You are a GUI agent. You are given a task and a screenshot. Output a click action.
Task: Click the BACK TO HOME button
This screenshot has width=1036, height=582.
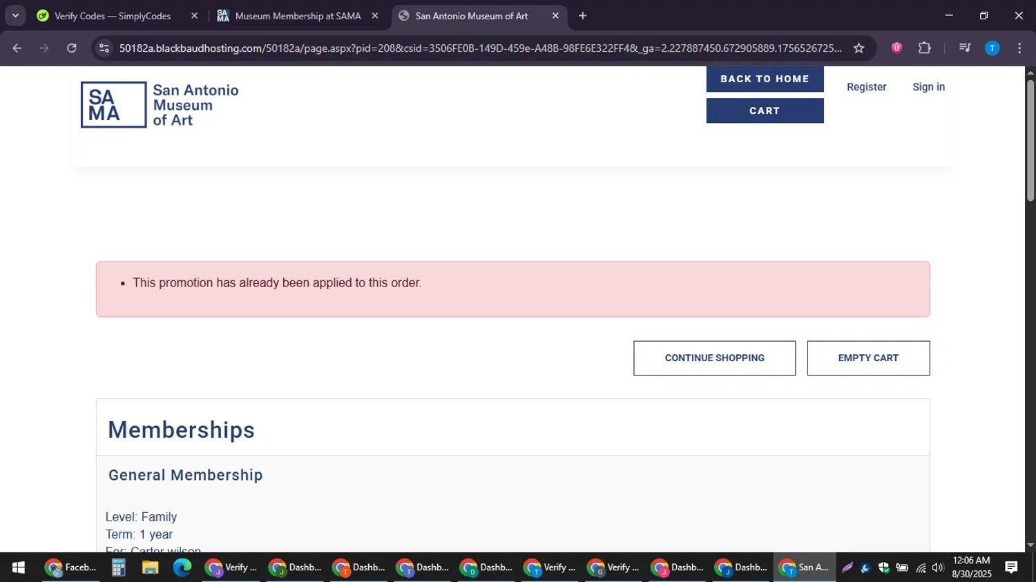[x=765, y=79]
